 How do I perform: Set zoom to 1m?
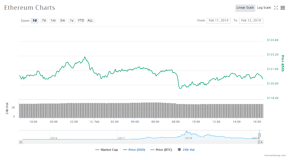pos(53,21)
